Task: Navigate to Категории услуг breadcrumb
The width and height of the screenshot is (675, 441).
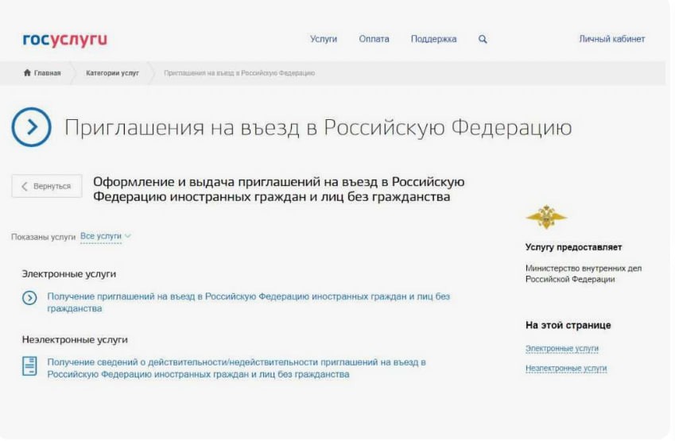Action: 112,73
